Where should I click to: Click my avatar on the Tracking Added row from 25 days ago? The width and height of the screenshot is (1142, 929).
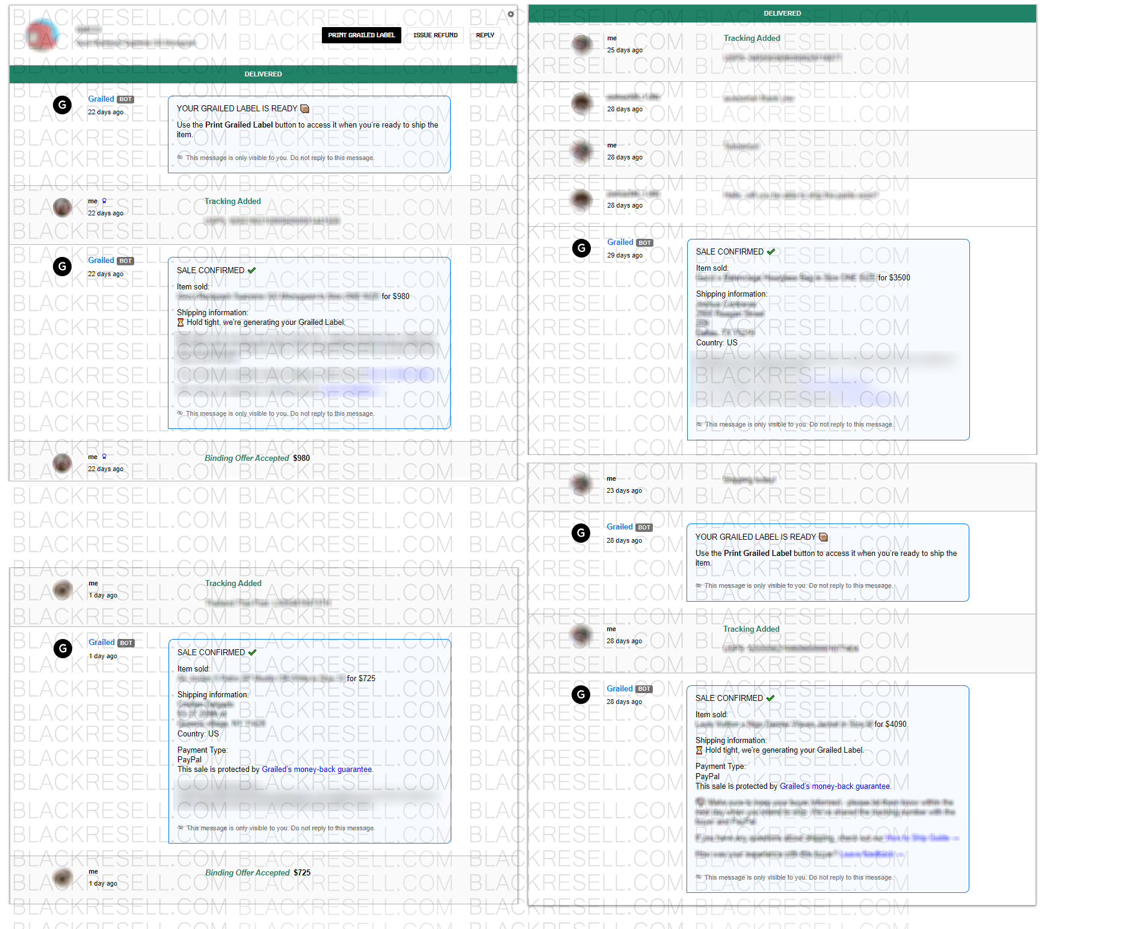(x=581, y=44)
